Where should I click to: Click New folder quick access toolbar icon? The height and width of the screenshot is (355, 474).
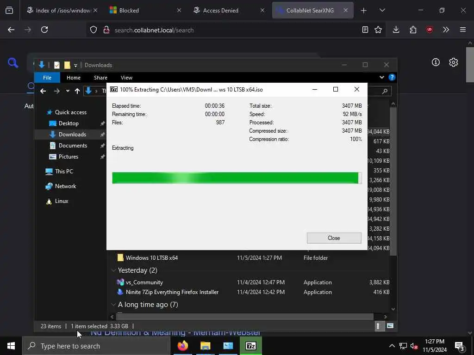(x=67, y=65)
